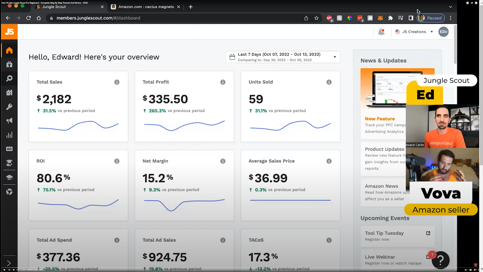Viewport: 483px width, 272px height.
Task: Bookmark page with the star icon
Action: [x=316, y=18]
